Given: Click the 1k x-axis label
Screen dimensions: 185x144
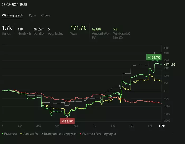Looking at the screenshot, I should (95, 126).
